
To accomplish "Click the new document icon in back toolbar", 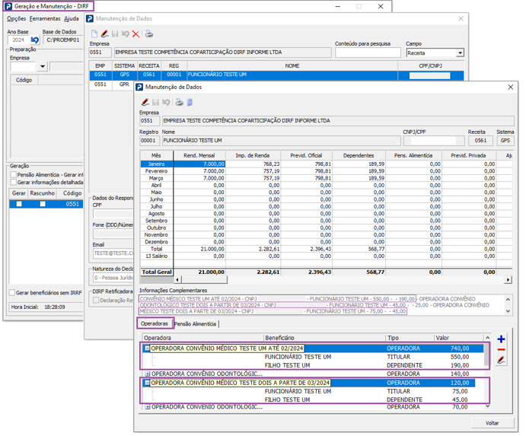I will click(x=94, y=34).
